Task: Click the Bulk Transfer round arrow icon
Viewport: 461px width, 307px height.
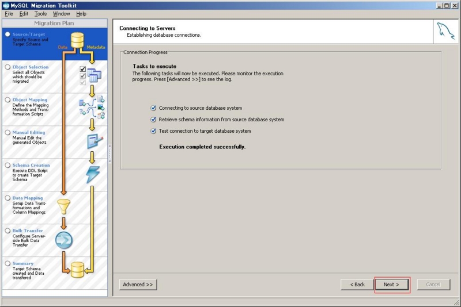Action: pos(64,240)
